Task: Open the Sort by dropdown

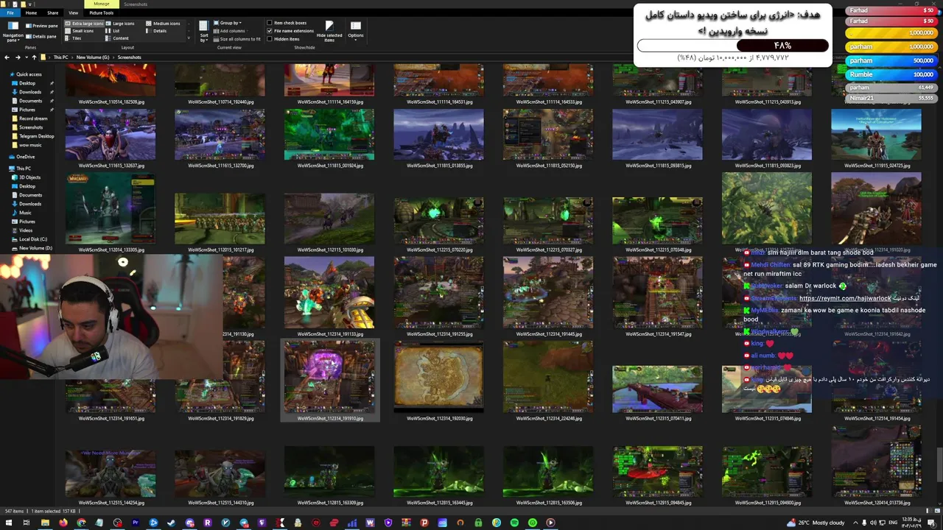Action: point(204,32)
